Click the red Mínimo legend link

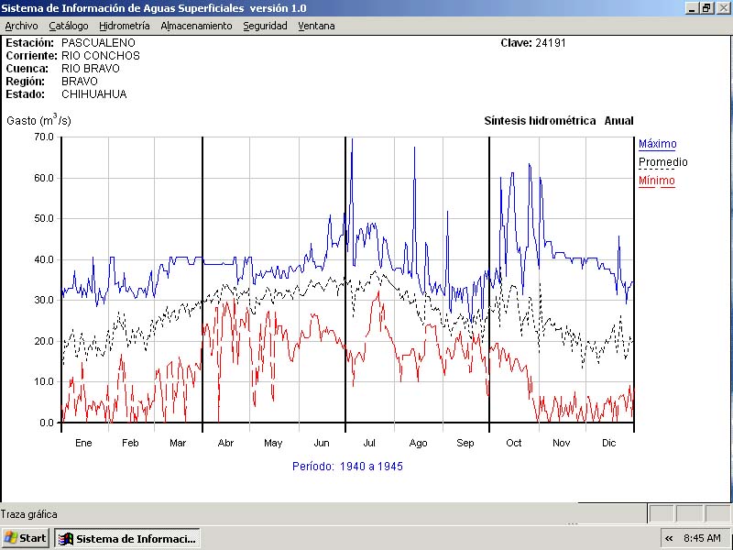point(656,181)
